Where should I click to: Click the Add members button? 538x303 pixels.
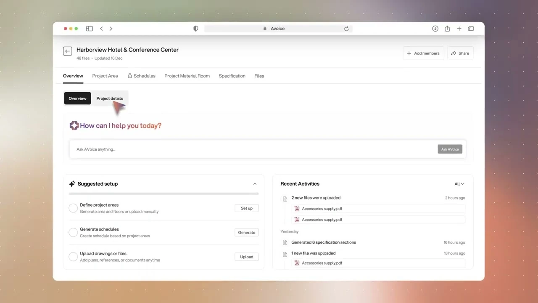click(423, 53)
